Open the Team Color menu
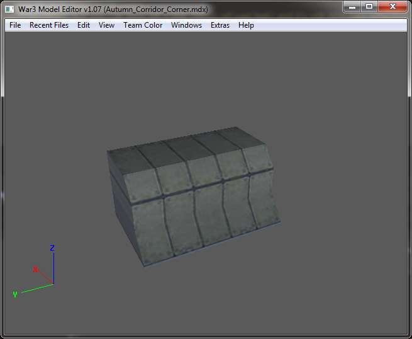Screen dimensions: 412x339 143,25
